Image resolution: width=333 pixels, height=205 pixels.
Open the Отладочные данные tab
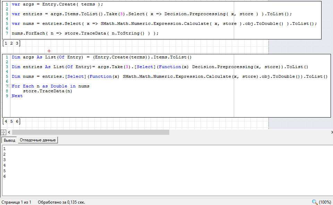pyautogui.click(x=37, y=140)
